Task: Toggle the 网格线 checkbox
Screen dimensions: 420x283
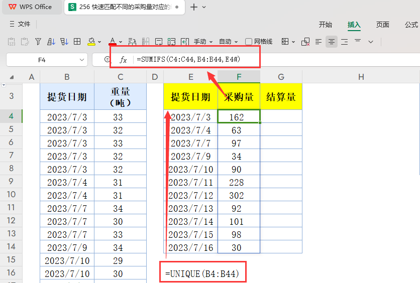Action: tap(249, 42)
